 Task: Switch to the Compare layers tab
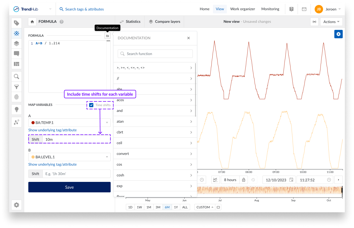[x=164, y=21]
